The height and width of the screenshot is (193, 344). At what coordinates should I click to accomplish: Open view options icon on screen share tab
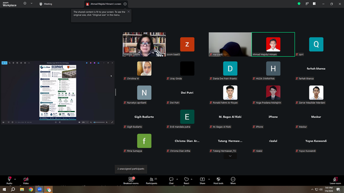[125, 4]
